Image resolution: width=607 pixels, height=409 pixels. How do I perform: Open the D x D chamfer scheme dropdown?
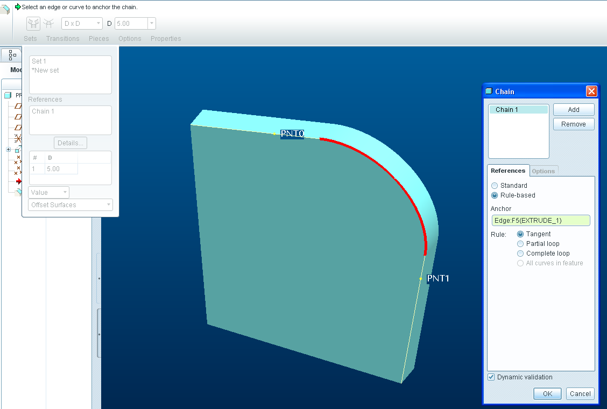pos(82,24)
